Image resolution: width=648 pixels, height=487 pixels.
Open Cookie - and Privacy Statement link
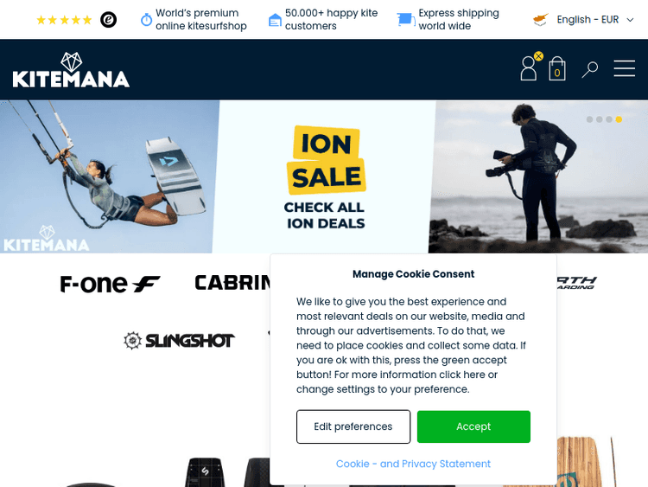(413, 464)
